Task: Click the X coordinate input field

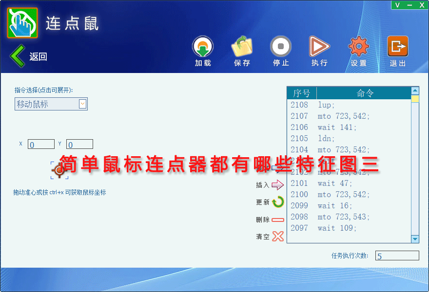Action: pyautogui.click(x=41, y=144)
